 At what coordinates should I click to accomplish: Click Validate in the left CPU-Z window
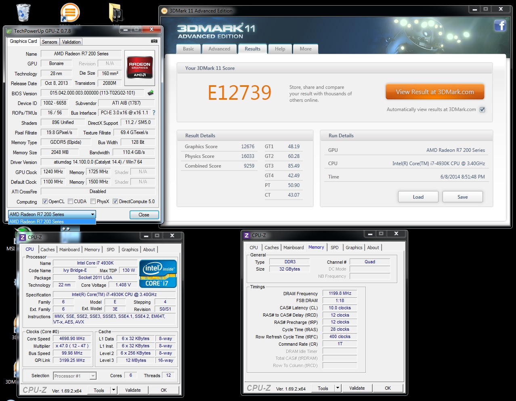click(x=133, y=390)
